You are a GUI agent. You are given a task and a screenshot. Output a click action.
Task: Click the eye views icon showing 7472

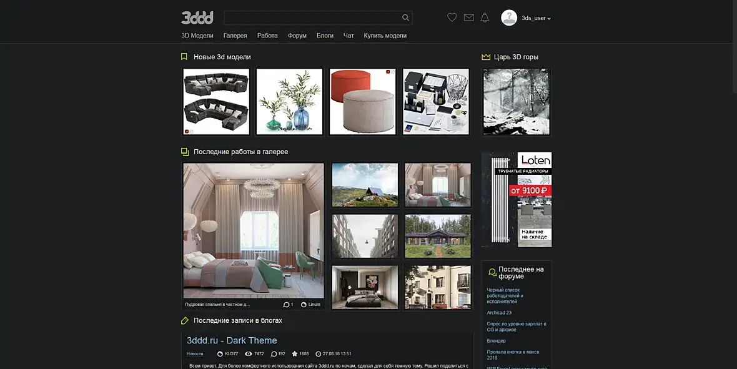pos(248,354)
